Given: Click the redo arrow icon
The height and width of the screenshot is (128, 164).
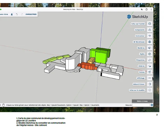Looking at the screenshot, I should pyautogui.click(x=22, y=14).
